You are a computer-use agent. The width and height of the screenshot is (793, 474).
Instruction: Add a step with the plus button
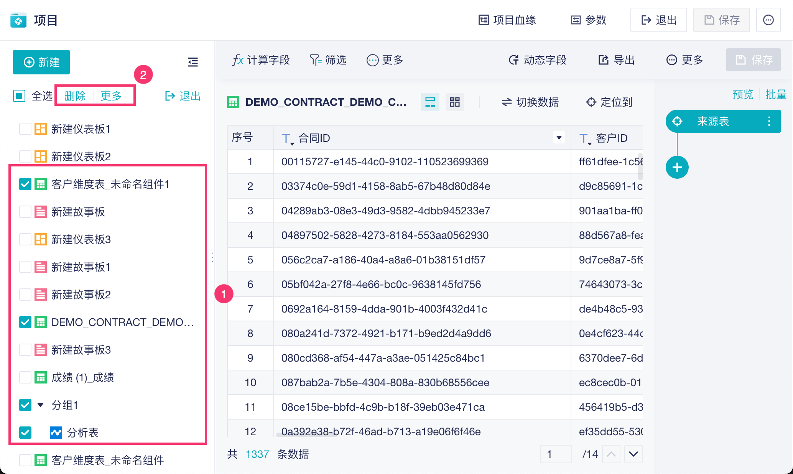pos(677,167)
